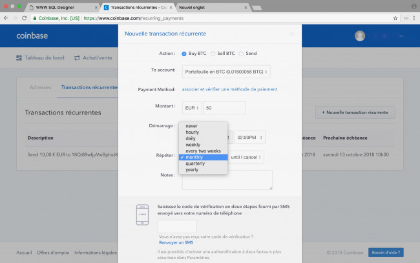Open the Offres d'emploi footer link
Viewport: 420px width, 263px height.
(53, 253)
